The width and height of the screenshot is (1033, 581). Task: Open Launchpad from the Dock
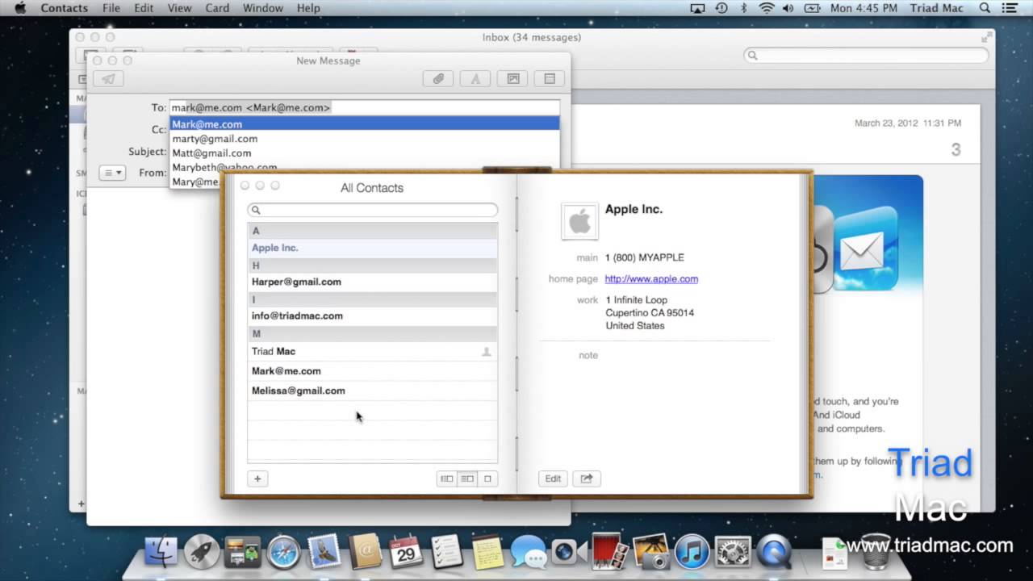(x=202, y=552)
